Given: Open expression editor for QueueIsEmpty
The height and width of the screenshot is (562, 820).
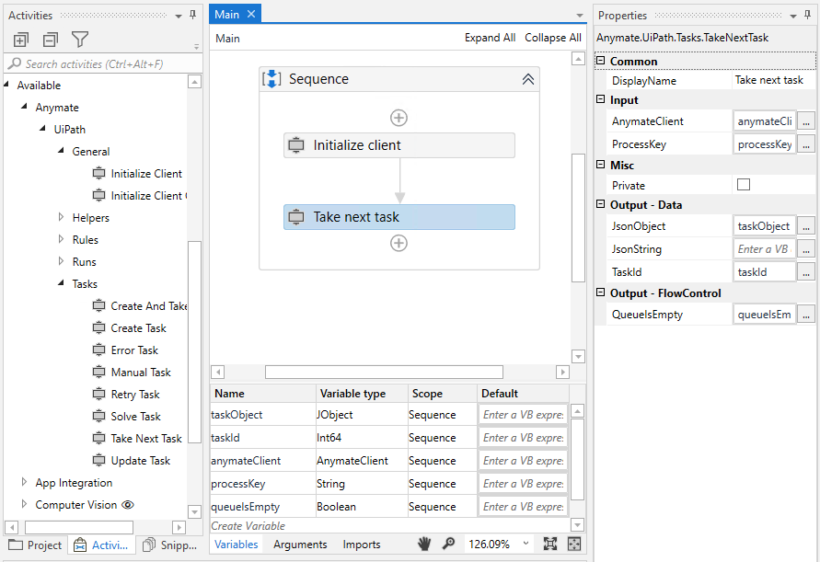Looking at the screenshot, I should click(806, 315).
